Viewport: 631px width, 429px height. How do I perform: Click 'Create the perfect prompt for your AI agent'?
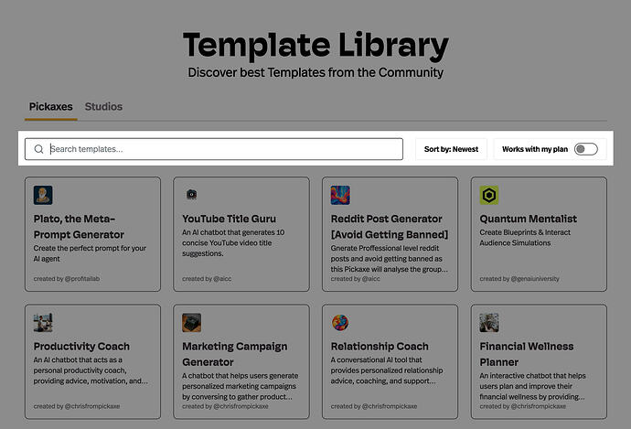pos(90,253)
